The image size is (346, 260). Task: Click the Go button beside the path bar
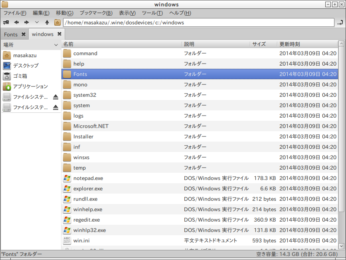tap(340, 22)
